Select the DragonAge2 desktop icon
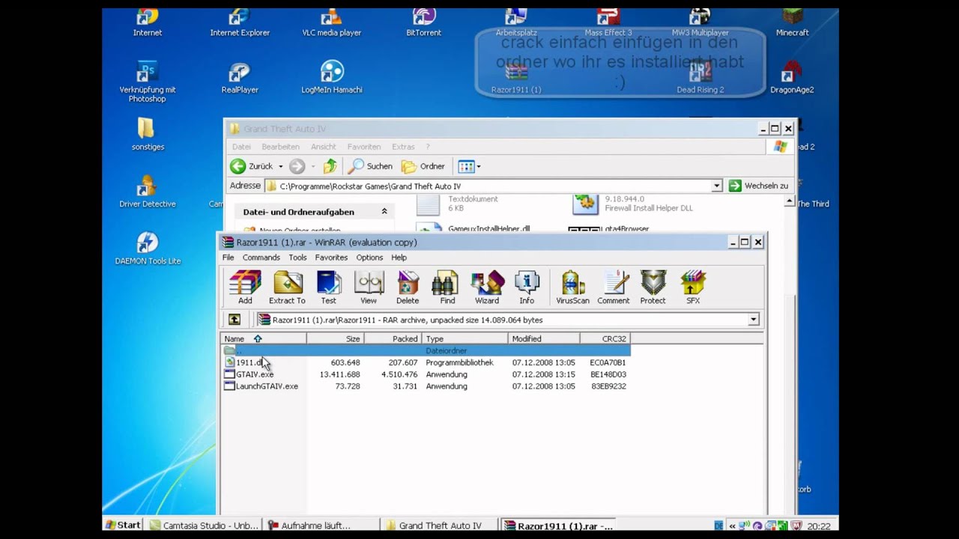The width and height of the screenshot is (959, 539). [792, 78]
